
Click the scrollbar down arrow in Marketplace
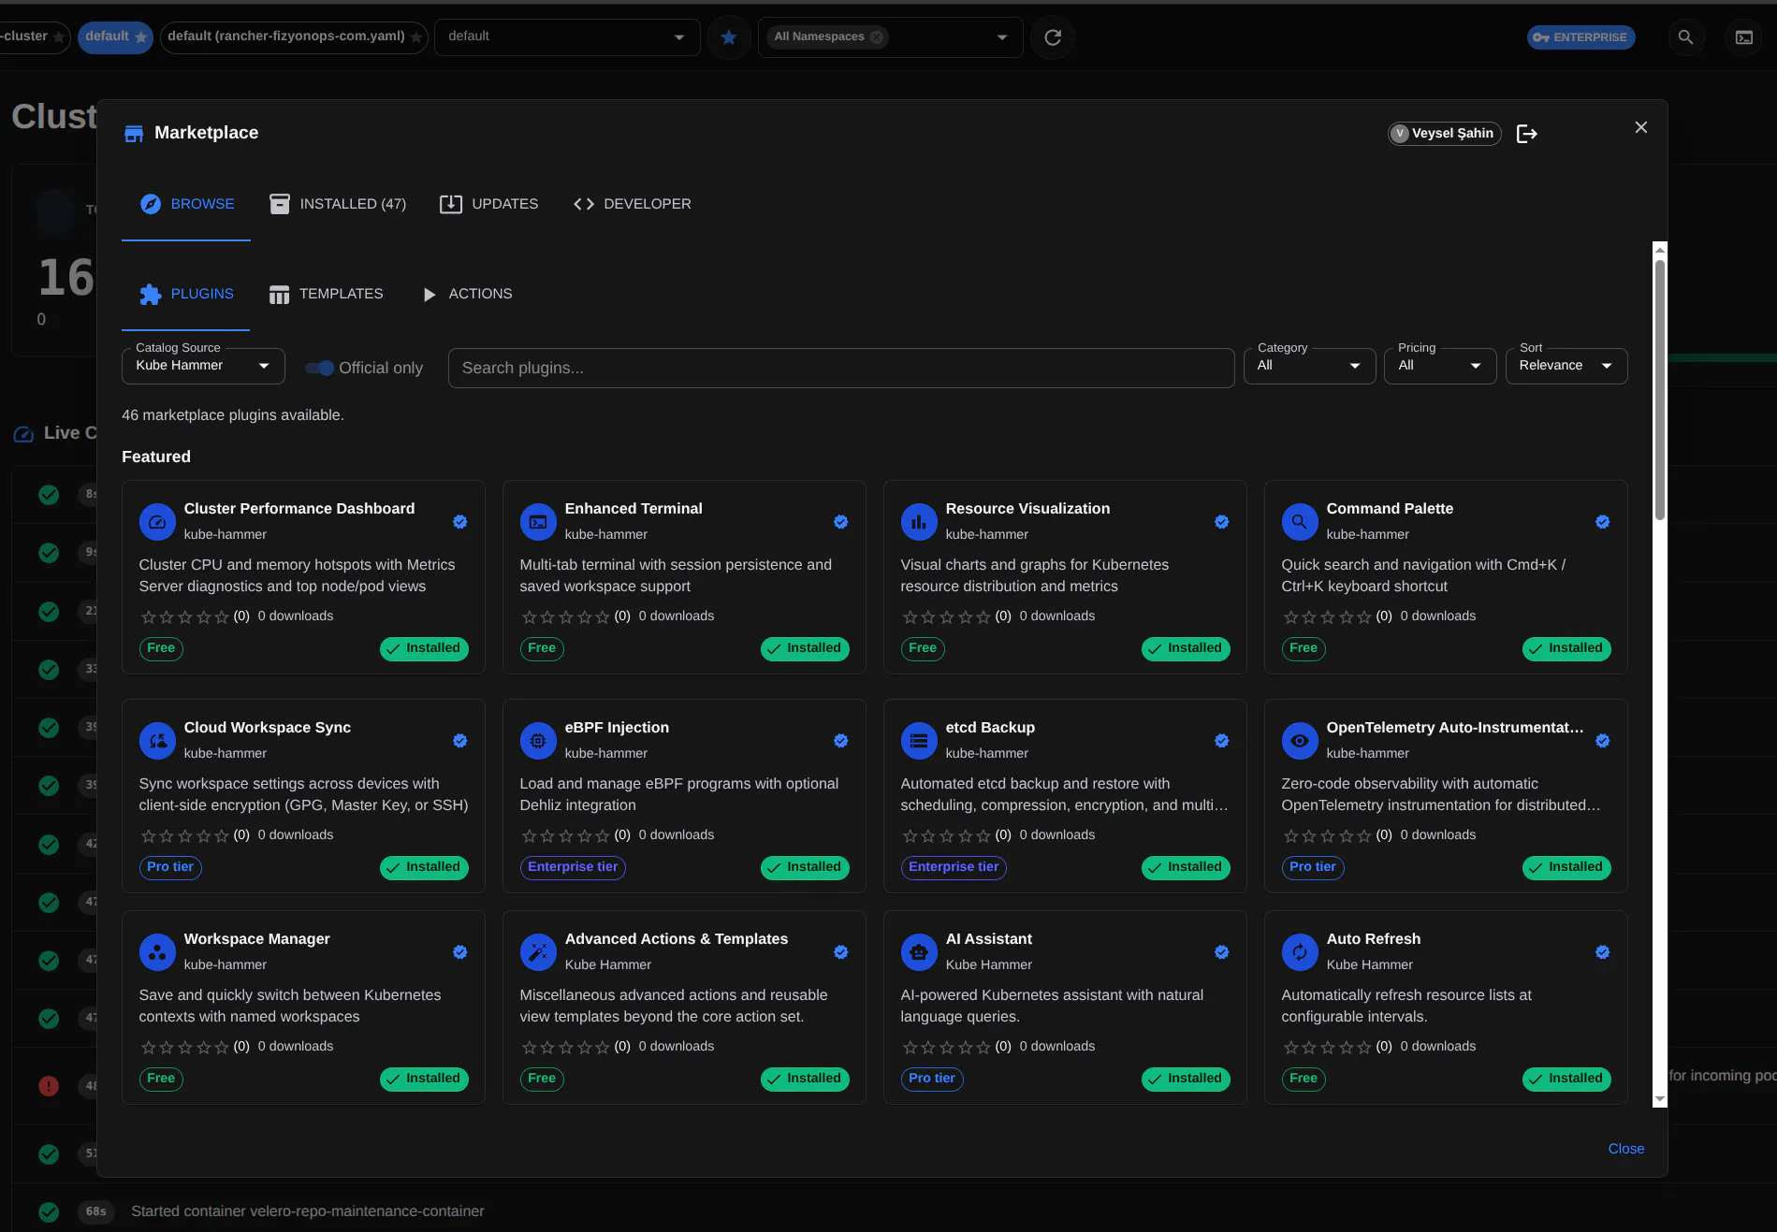1660,1099
